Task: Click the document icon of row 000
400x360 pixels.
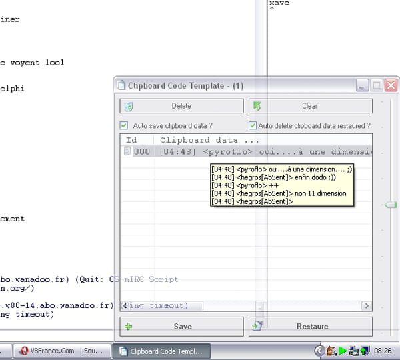Action: click(127, 151)
